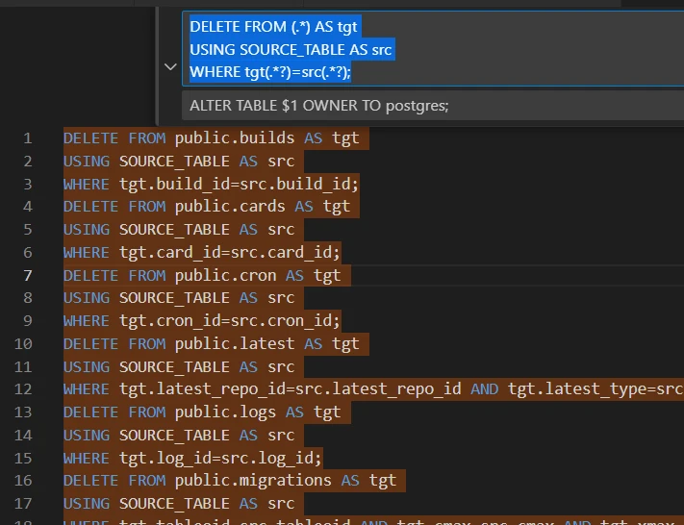The height and width of the screenshot is (525, 684).
Task: Click 'SOURCE_TABLE' on line 17
Action: click(174, 504)
